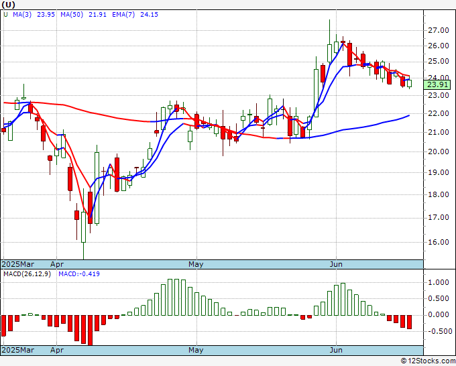Click the 25.00 price axis label
456x366 pixels.
(438, 62)
